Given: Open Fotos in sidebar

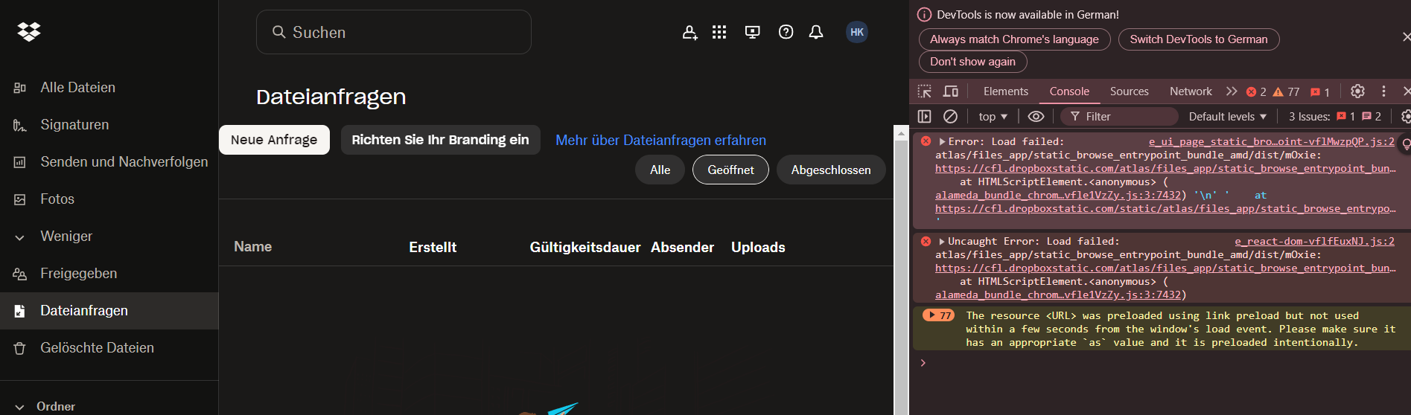Looking at the screenshot, I should click(109, 199).
